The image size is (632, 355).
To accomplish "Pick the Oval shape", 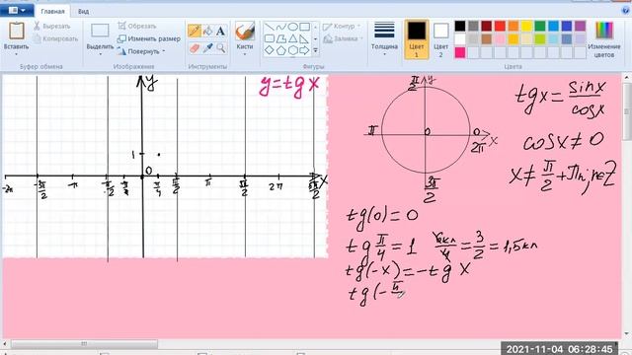I will (x=293, y=27).
